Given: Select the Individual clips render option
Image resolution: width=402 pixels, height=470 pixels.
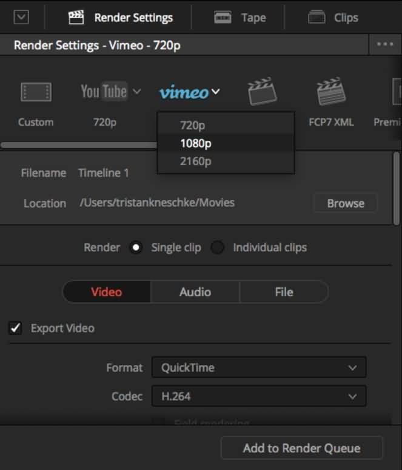Looking at the screenshot, I should [x=218, y=248].
